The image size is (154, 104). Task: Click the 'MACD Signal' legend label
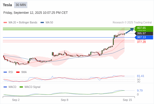33,87
